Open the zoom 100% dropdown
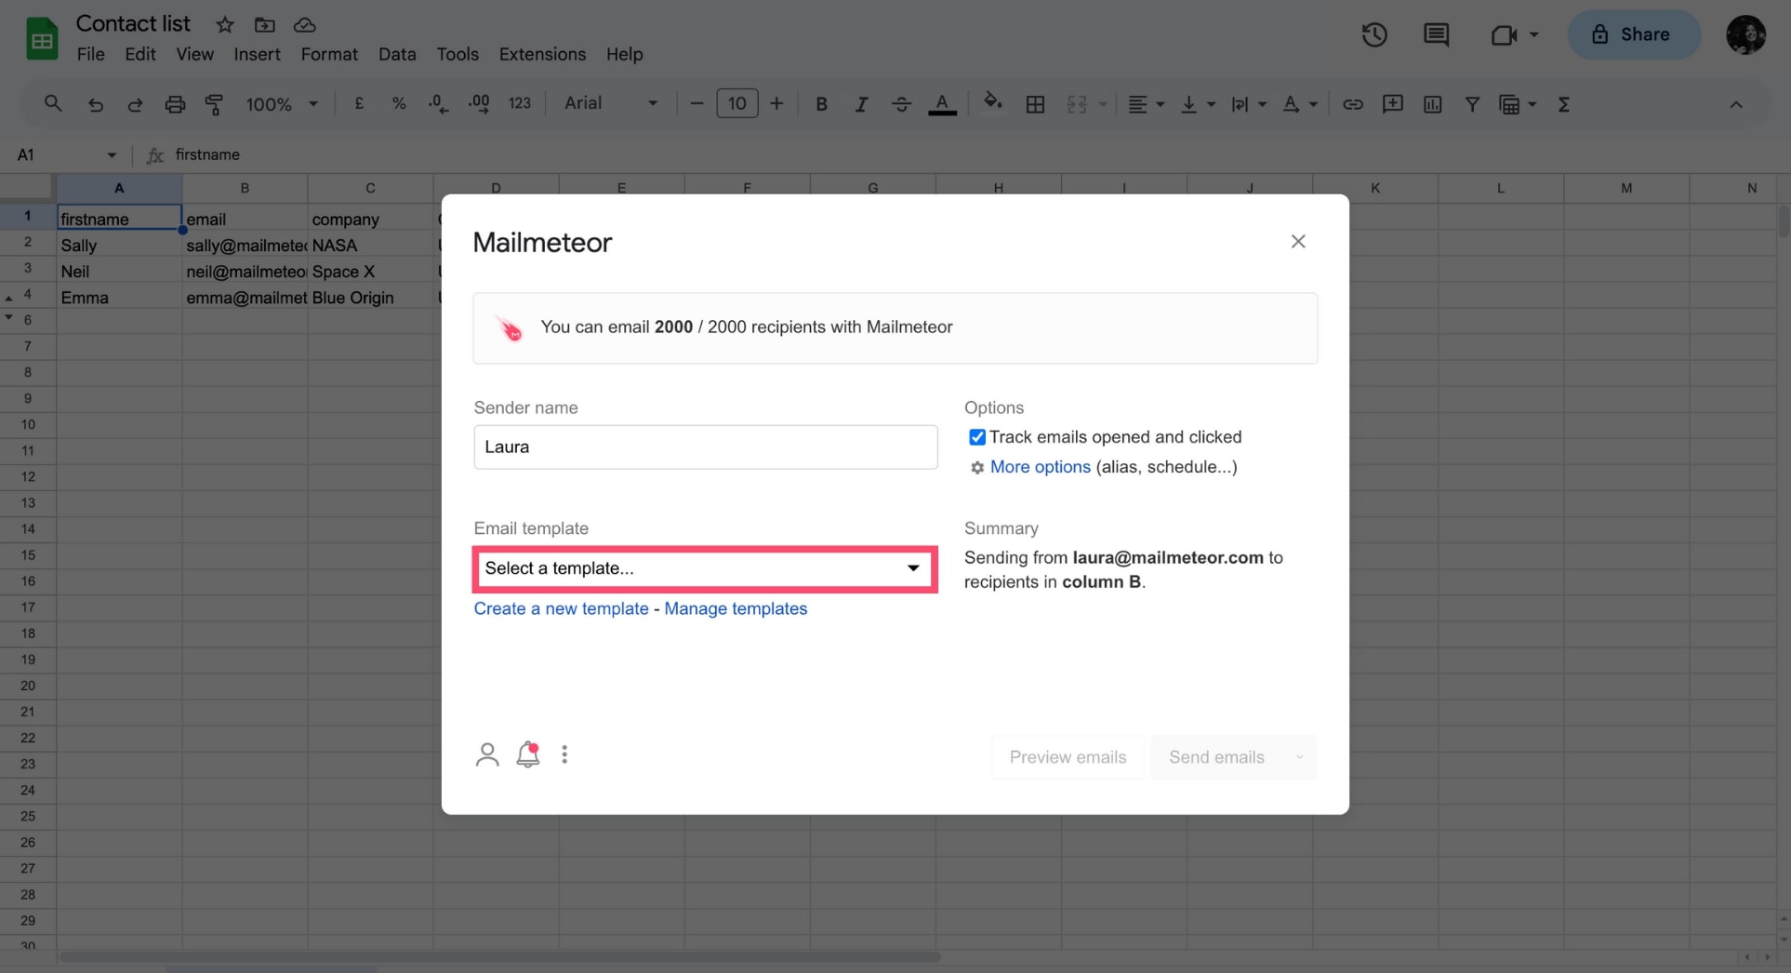The width and height of the screenshot is (1791, 973). point(282,104)
